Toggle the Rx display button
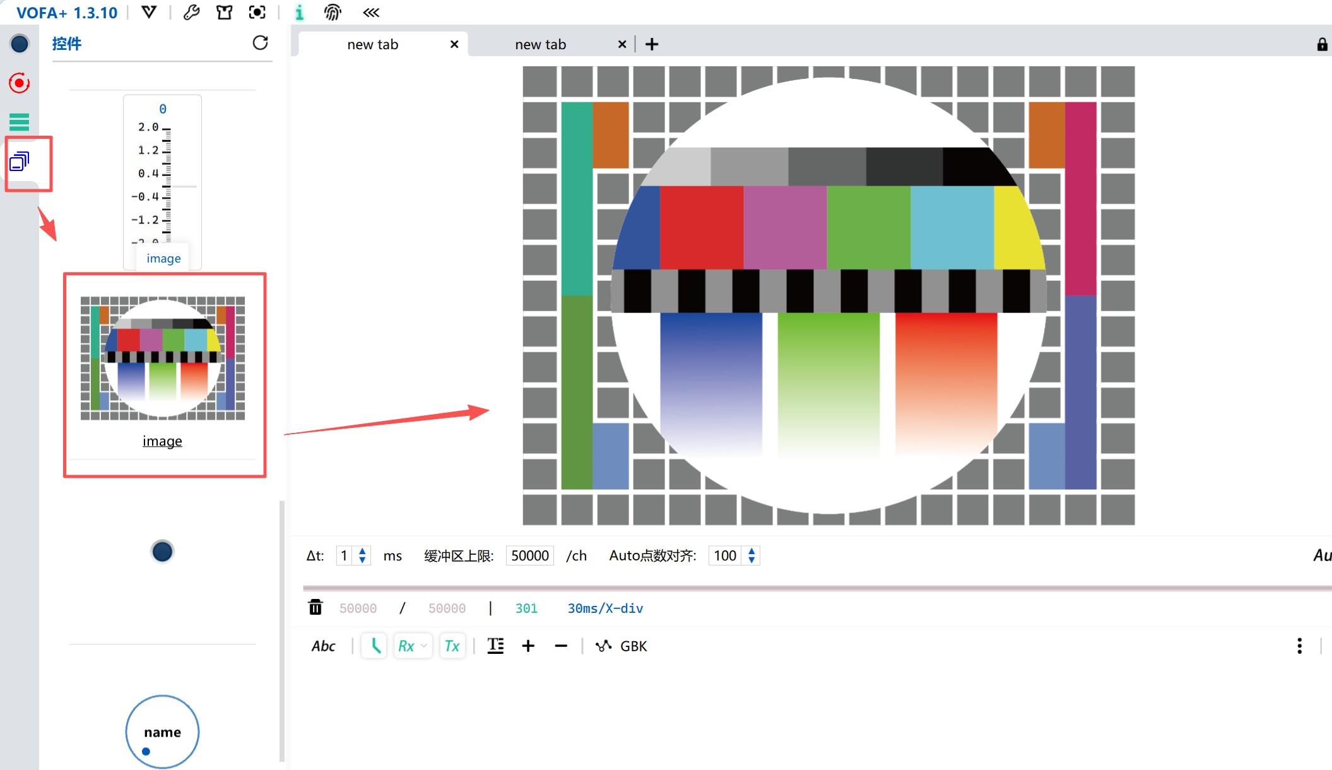The height and width of the screenshot is (770, 1332). tap(406, 646)
